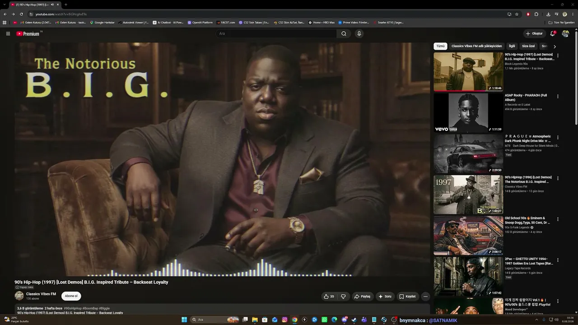This screenshot has height=325, width=578.
Task: Open options for Old School 90s video
Action: coord(558,219)
